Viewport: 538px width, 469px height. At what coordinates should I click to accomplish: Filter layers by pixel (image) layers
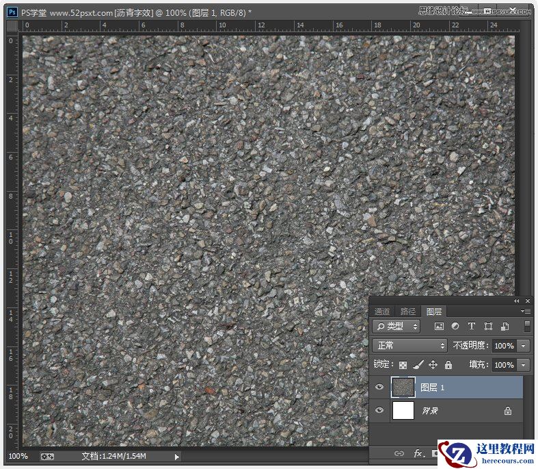(x=439, y=327)
